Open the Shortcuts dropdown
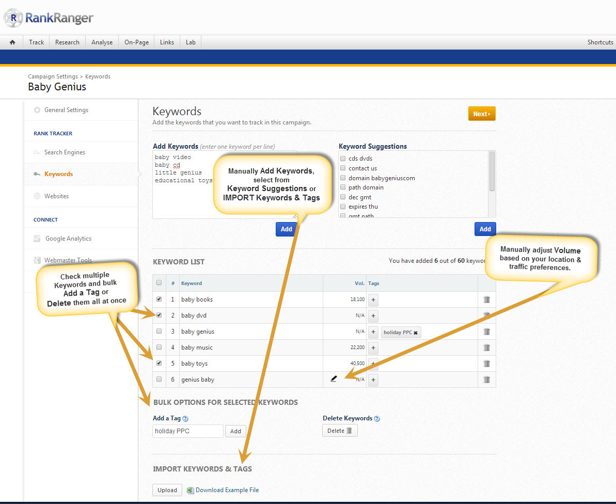 click(x=600, y=42)
